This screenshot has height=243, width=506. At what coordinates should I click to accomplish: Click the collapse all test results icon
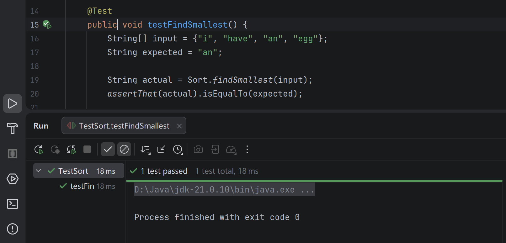(x=161, y=149)
